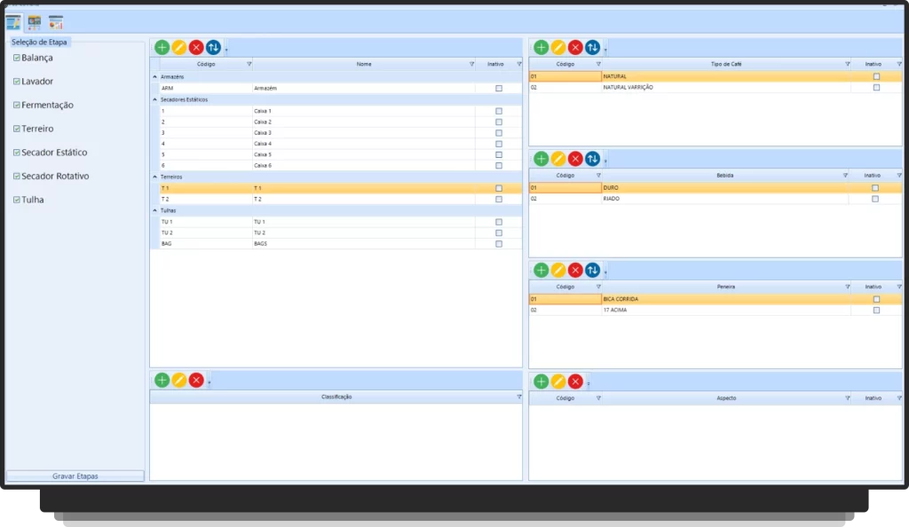Uncheck the Balança stage checkbox
Screen dimensions: 909x527
[17, 58]
